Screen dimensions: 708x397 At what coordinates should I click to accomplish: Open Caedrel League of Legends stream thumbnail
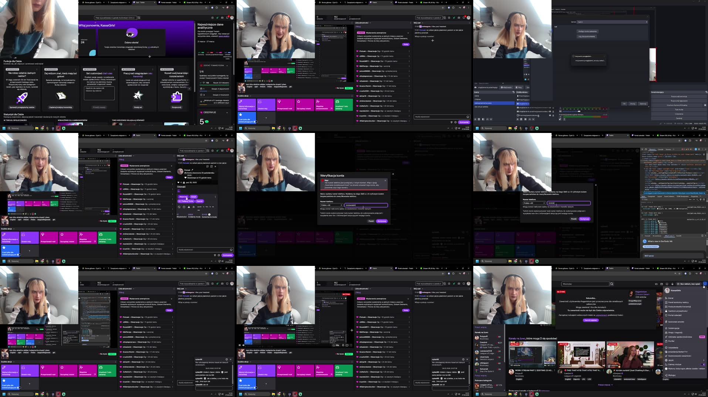(x=581, y=355)
